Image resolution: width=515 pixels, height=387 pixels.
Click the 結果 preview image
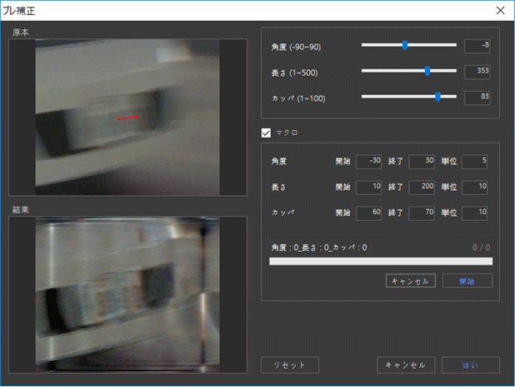pos(128,295)
